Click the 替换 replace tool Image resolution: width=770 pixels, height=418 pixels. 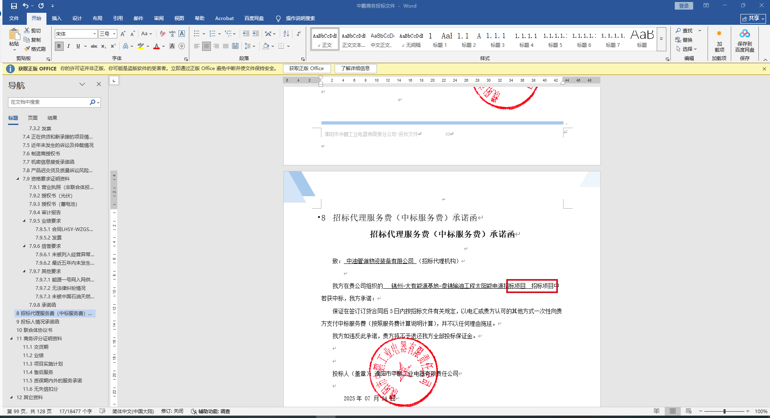(x=684, y=40)
